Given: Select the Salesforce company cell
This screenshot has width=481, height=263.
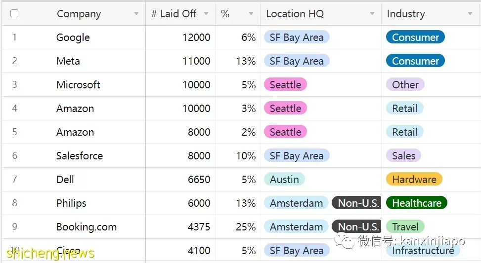Looking at the screenshot, I should click(80, 155).
